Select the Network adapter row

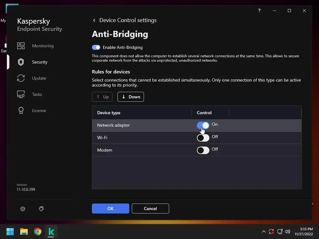[x=197, y=125]
